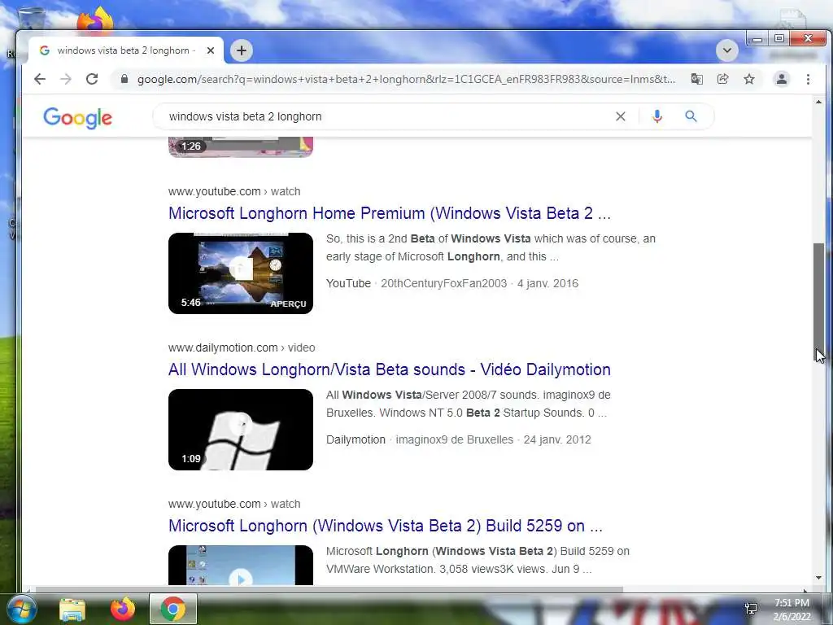Click the browser forward arrow

66,79
